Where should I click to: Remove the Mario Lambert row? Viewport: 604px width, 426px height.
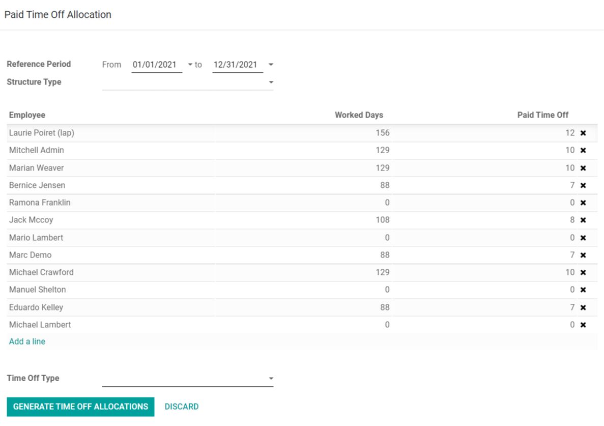pyautogui.click(x=583, y=238)
